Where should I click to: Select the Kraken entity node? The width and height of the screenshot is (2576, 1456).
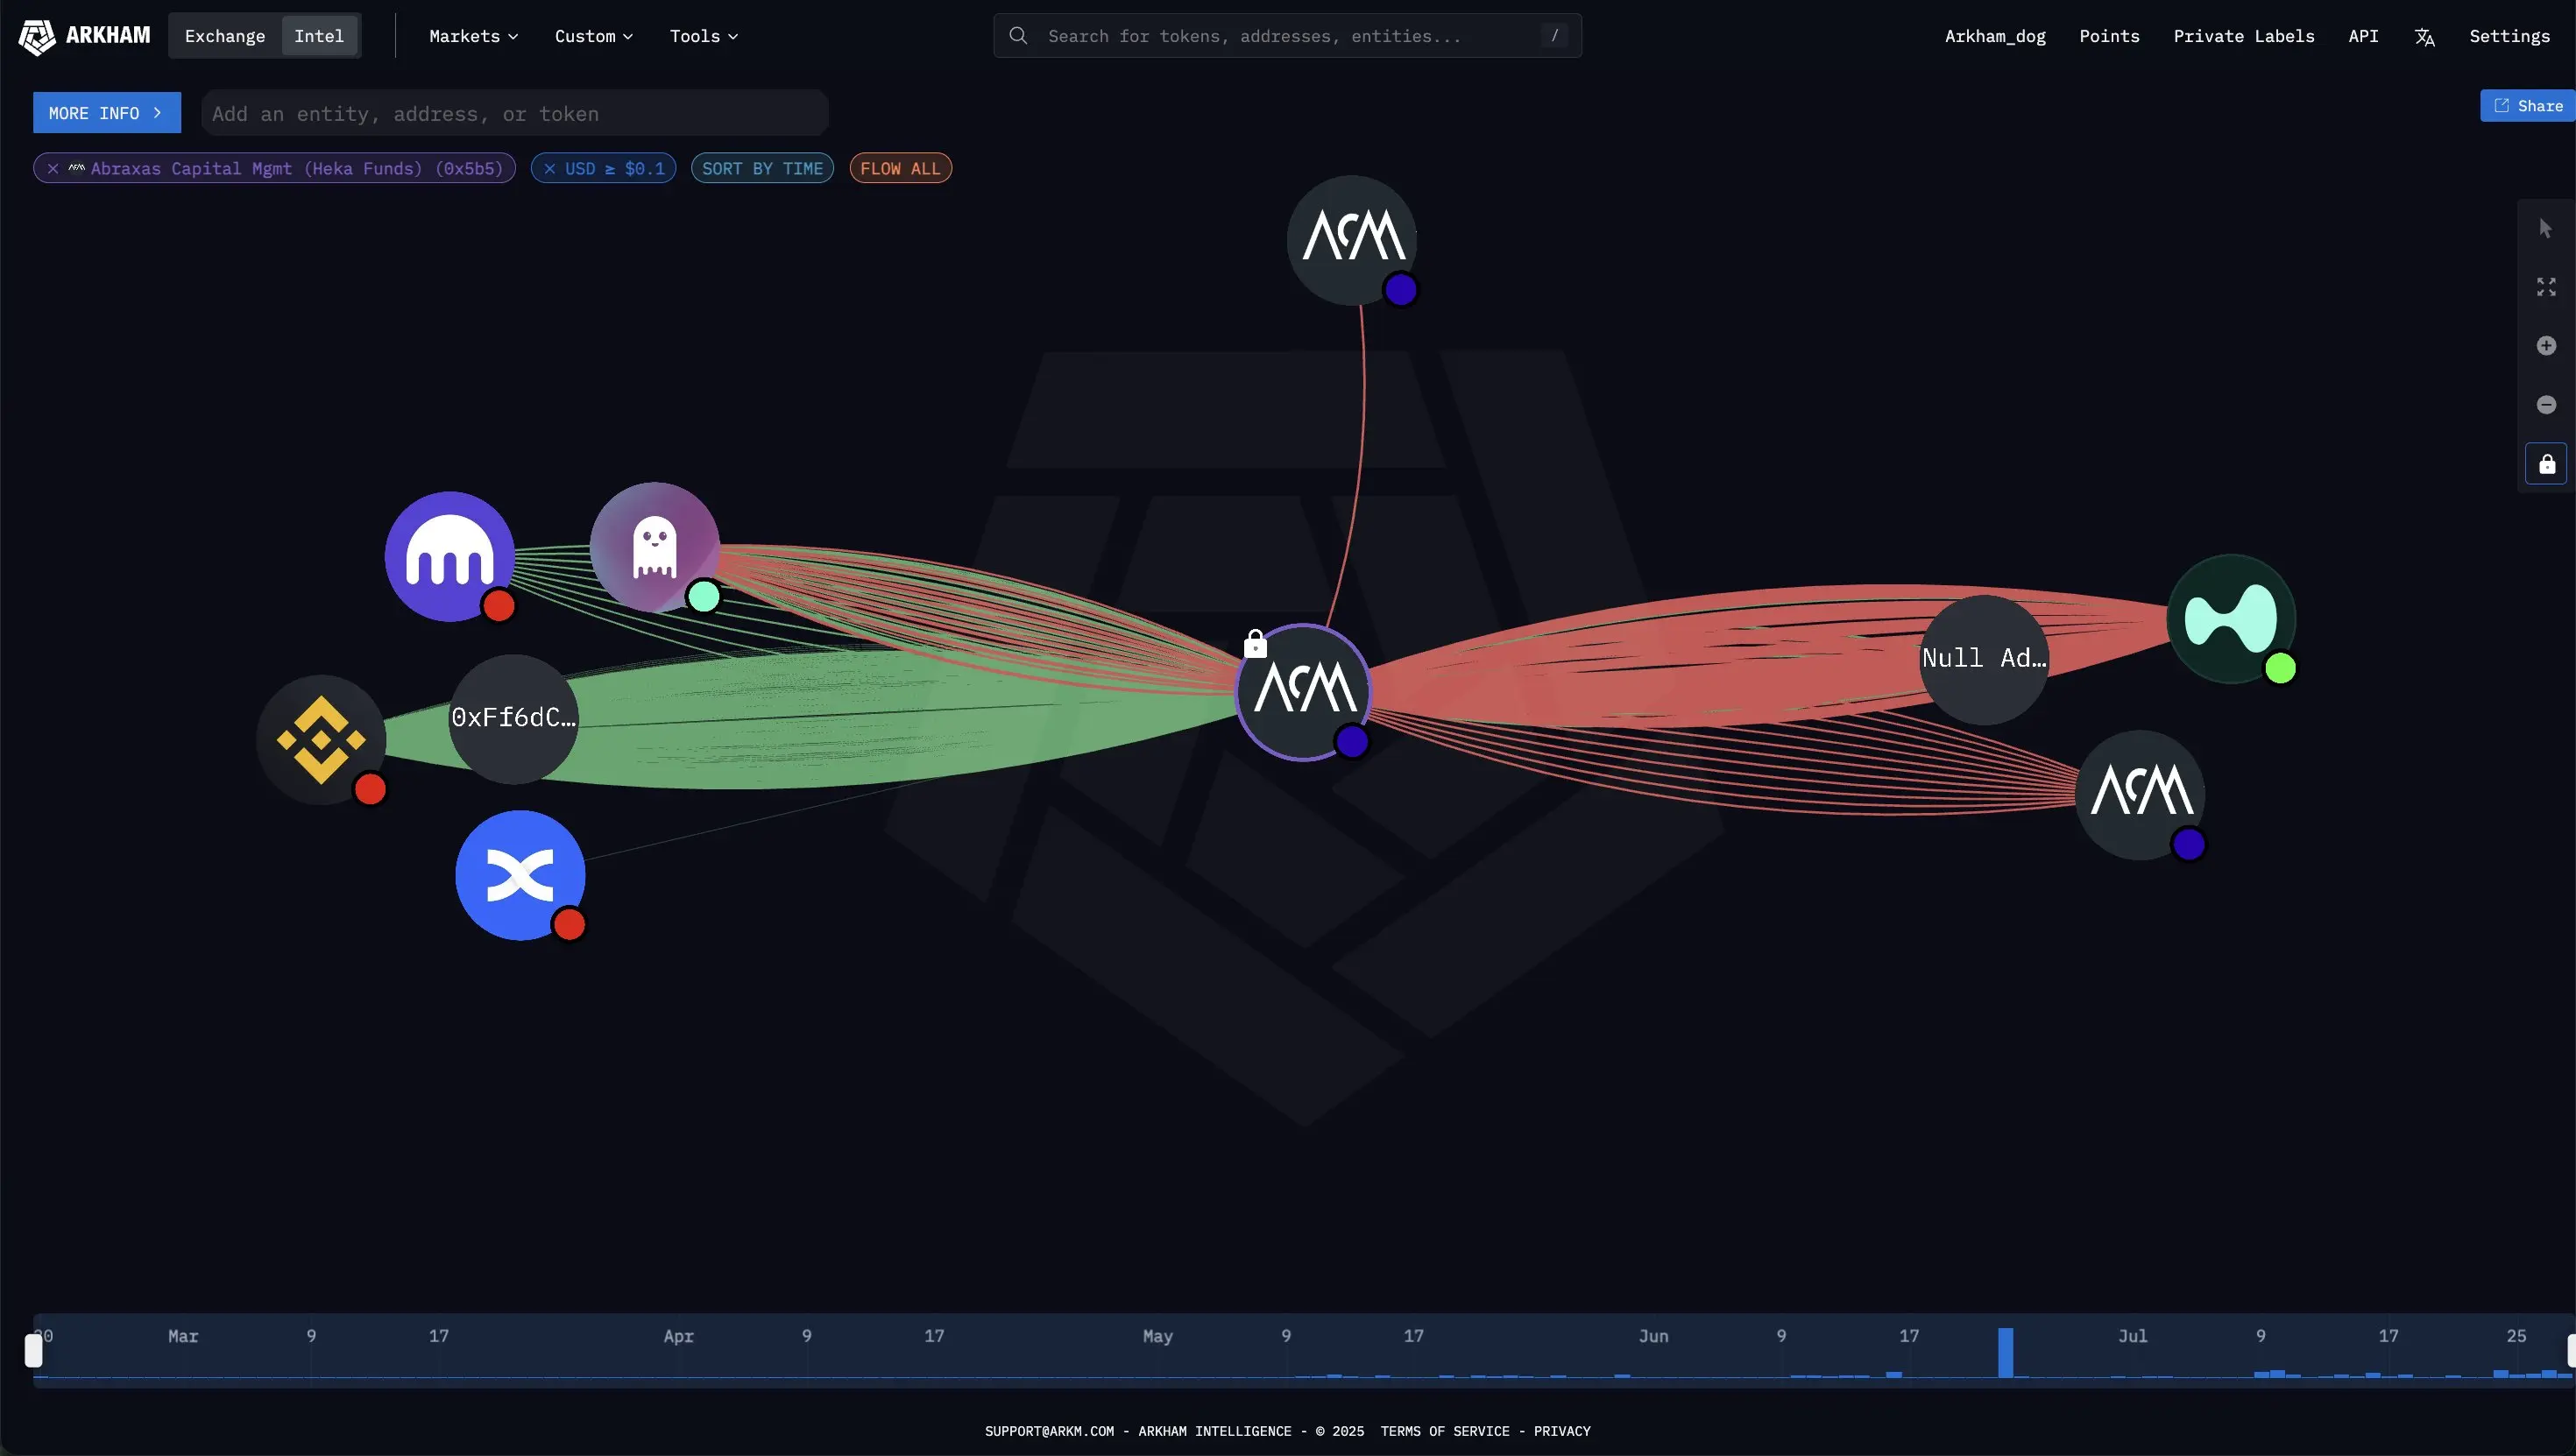point(450,556)
